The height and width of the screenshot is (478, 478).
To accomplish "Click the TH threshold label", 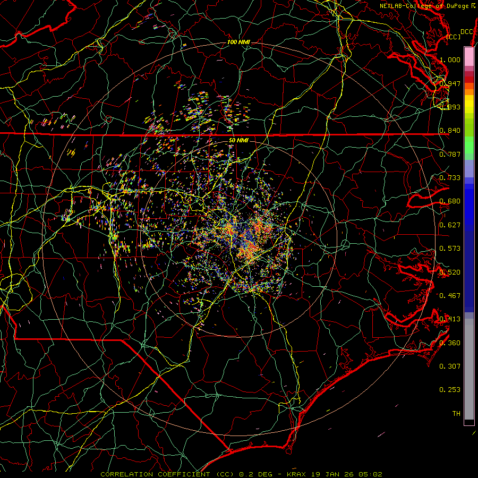I will click(456, 414).
